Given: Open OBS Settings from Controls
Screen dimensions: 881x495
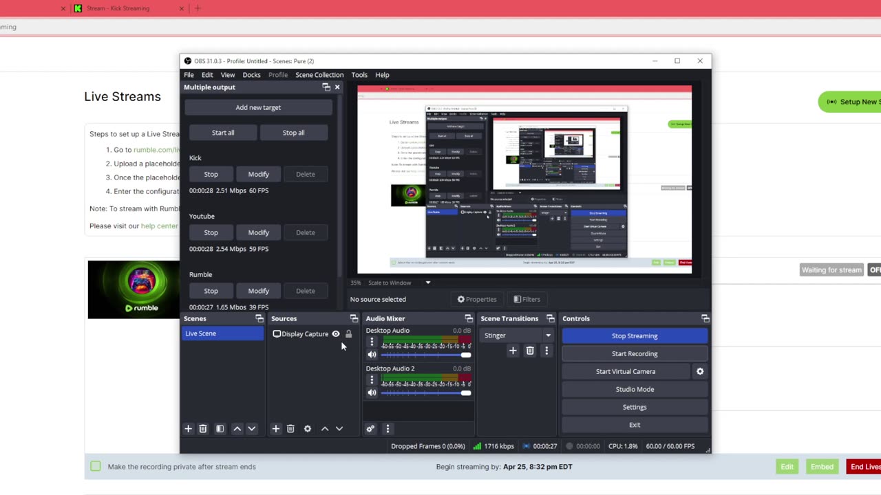Looking at the screenshot, I should coord(635,407).
